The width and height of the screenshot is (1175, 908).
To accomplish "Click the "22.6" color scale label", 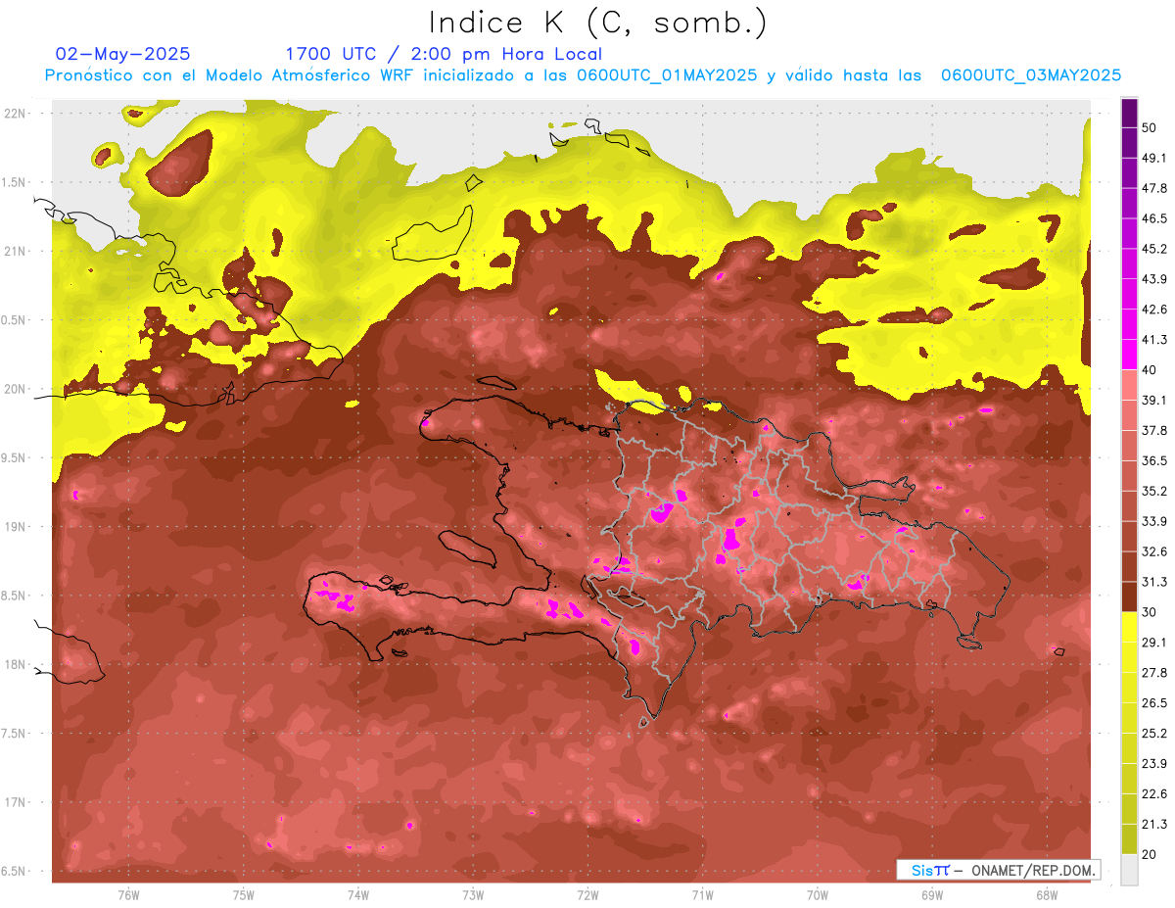I will pos(1154,793).
